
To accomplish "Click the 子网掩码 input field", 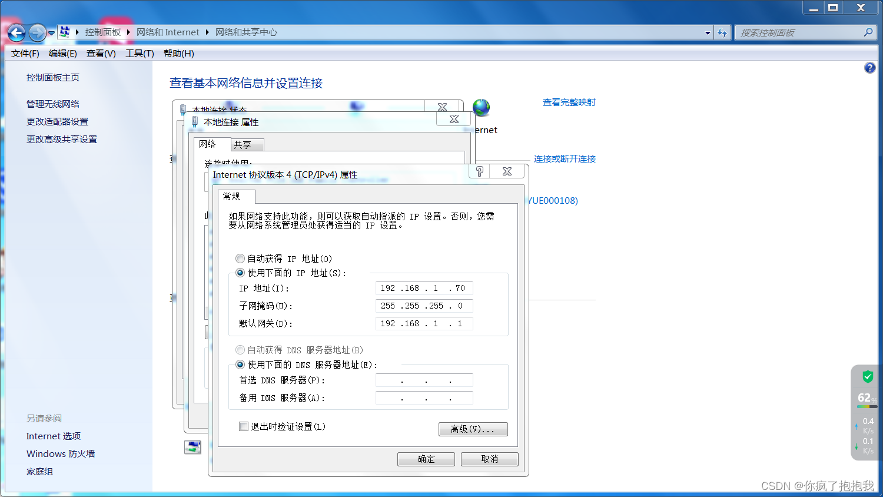I will [424, 306].
